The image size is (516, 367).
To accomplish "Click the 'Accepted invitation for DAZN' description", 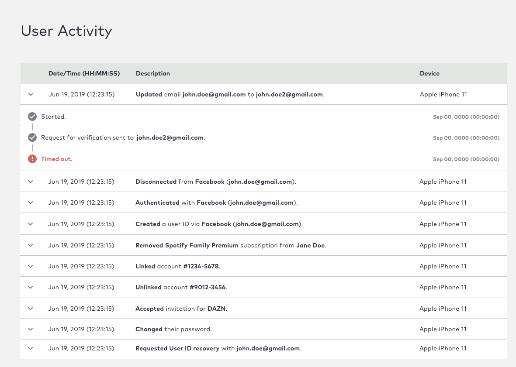I will 181,309.
